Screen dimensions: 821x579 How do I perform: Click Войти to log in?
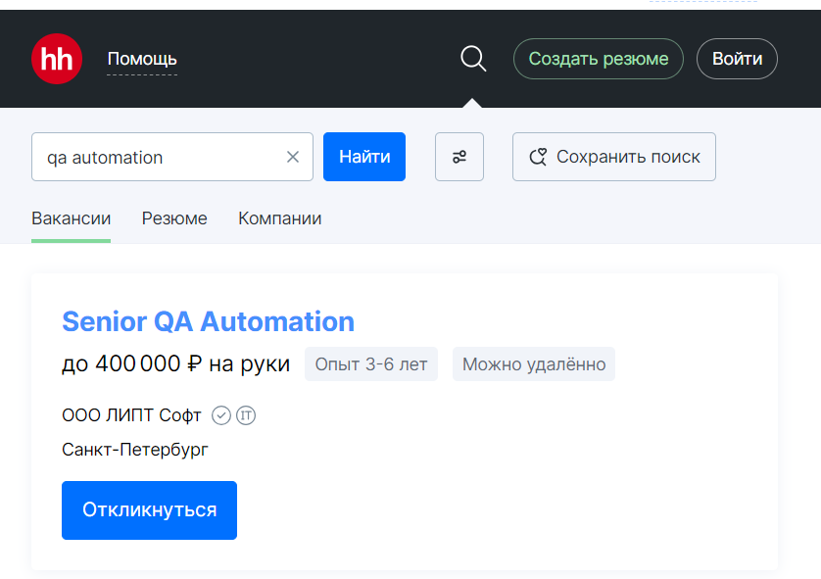(x=737, y=58)
